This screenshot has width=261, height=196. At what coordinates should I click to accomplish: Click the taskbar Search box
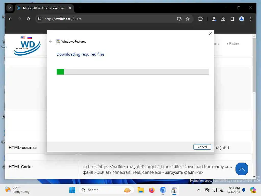[x=107, y=190]
